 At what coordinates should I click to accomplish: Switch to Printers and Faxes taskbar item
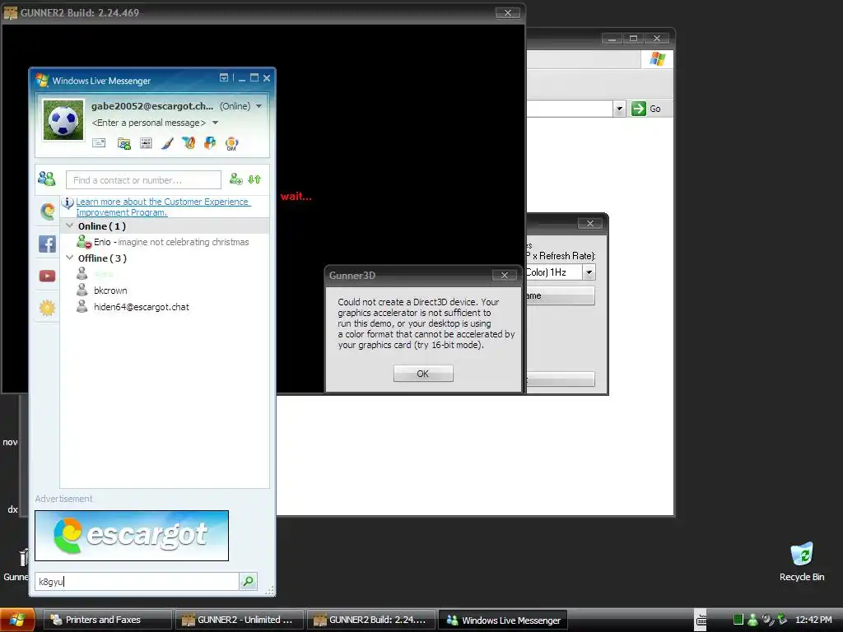tap(107, 620)
